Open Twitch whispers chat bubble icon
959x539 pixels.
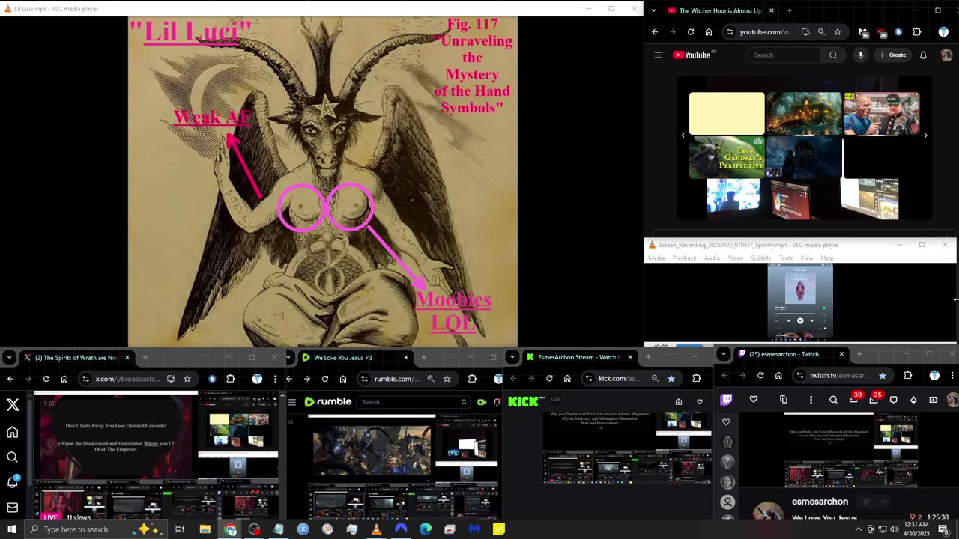[x=893, y=400]
